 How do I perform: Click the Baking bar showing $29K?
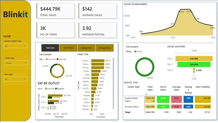[x=94, y=85]
